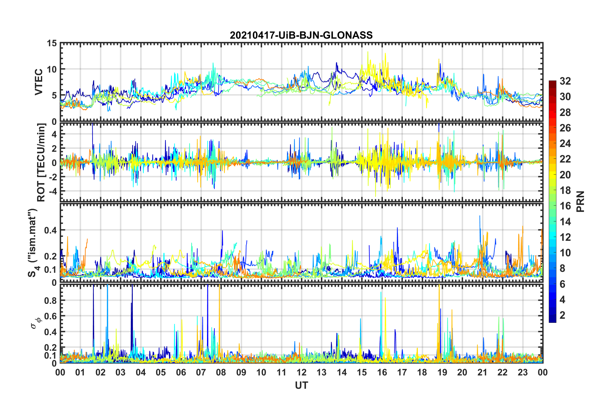Click VTEC axis tick label 15
Viewport: 603px width, 403px height.
pos(52,43)
